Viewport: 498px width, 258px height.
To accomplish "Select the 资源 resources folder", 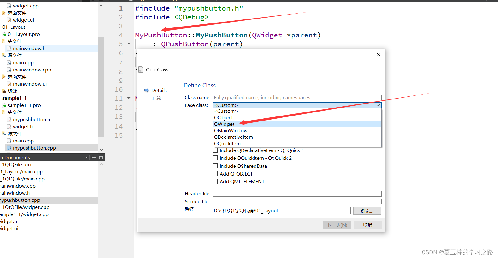I will (x=12, y=91).
